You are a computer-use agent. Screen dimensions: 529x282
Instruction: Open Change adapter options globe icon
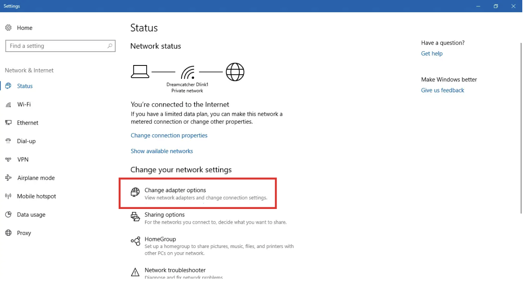[135, 192]
